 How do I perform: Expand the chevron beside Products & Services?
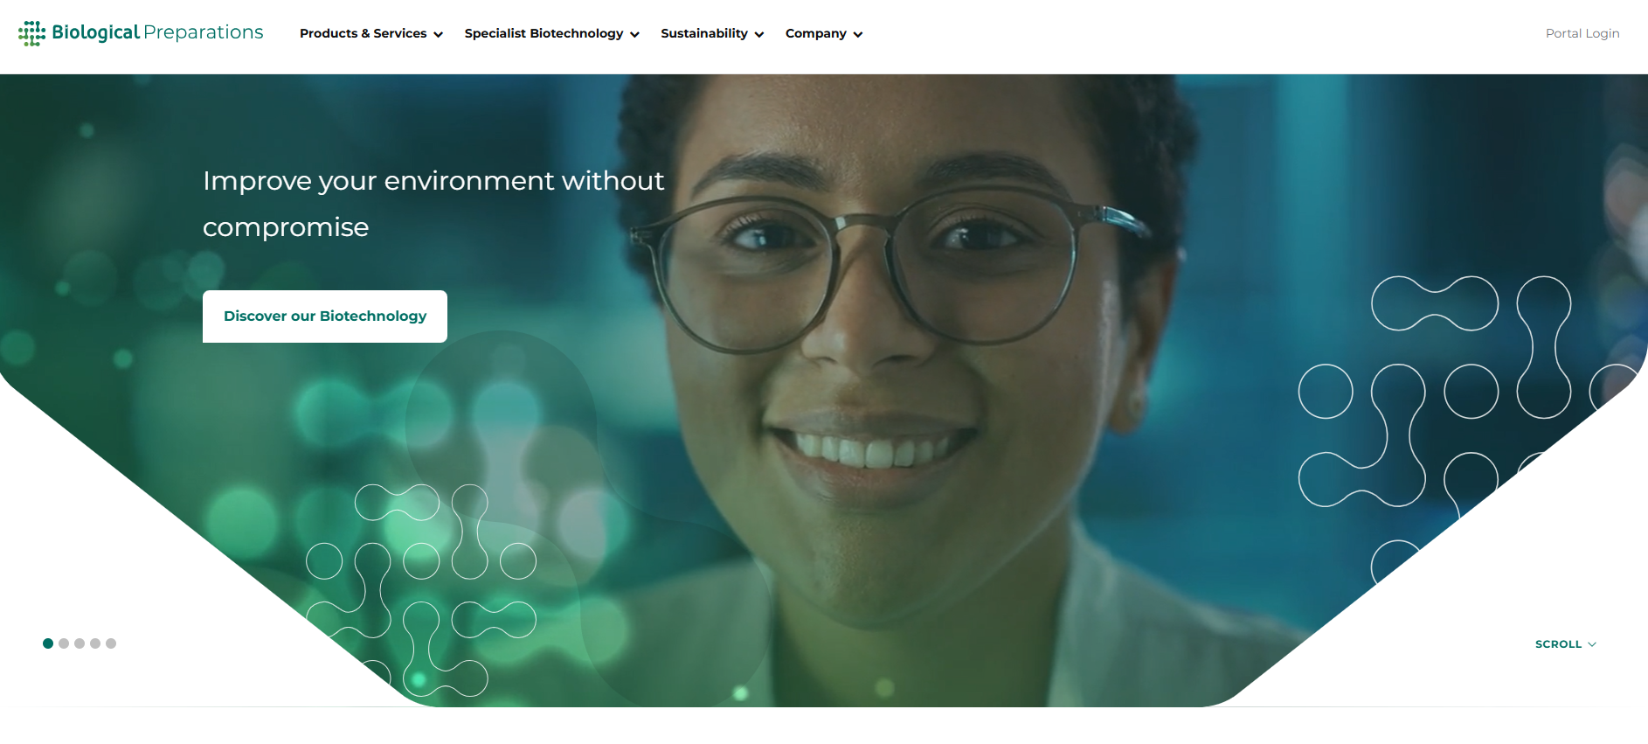point(439,35)
